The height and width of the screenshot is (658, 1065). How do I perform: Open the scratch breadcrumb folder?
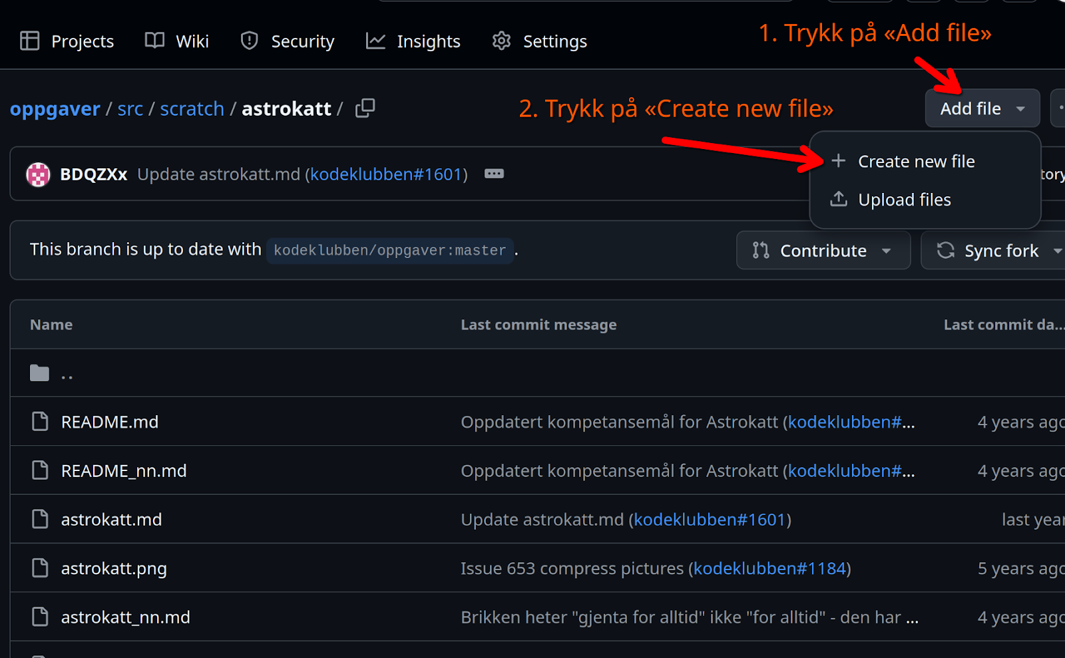point(192,108)
